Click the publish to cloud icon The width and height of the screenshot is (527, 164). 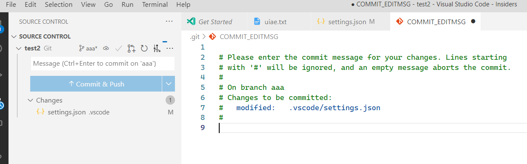(106, 48)
